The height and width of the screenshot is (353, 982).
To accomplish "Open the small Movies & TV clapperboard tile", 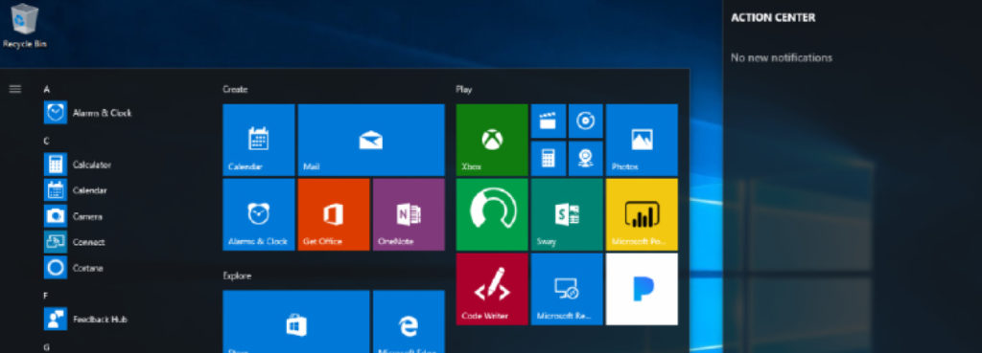I will click(549, 121).
